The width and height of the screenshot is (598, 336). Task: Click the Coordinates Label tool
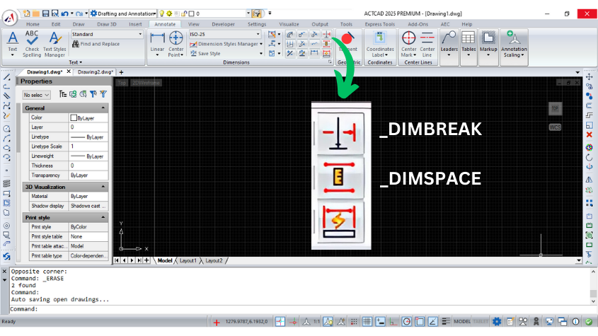tap(380, 44)
